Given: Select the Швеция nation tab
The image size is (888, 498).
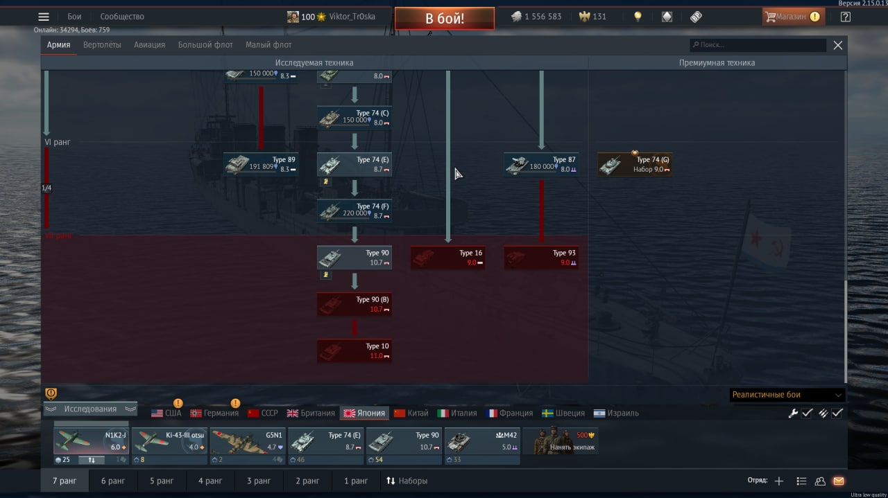Looking at the screenshot, I should click(x=563, y=413).
